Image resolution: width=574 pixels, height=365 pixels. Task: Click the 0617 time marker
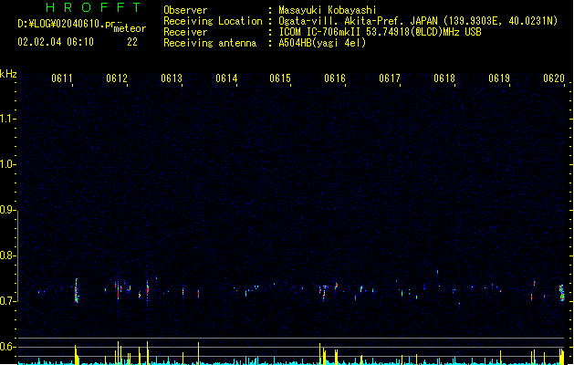(390, 78)
